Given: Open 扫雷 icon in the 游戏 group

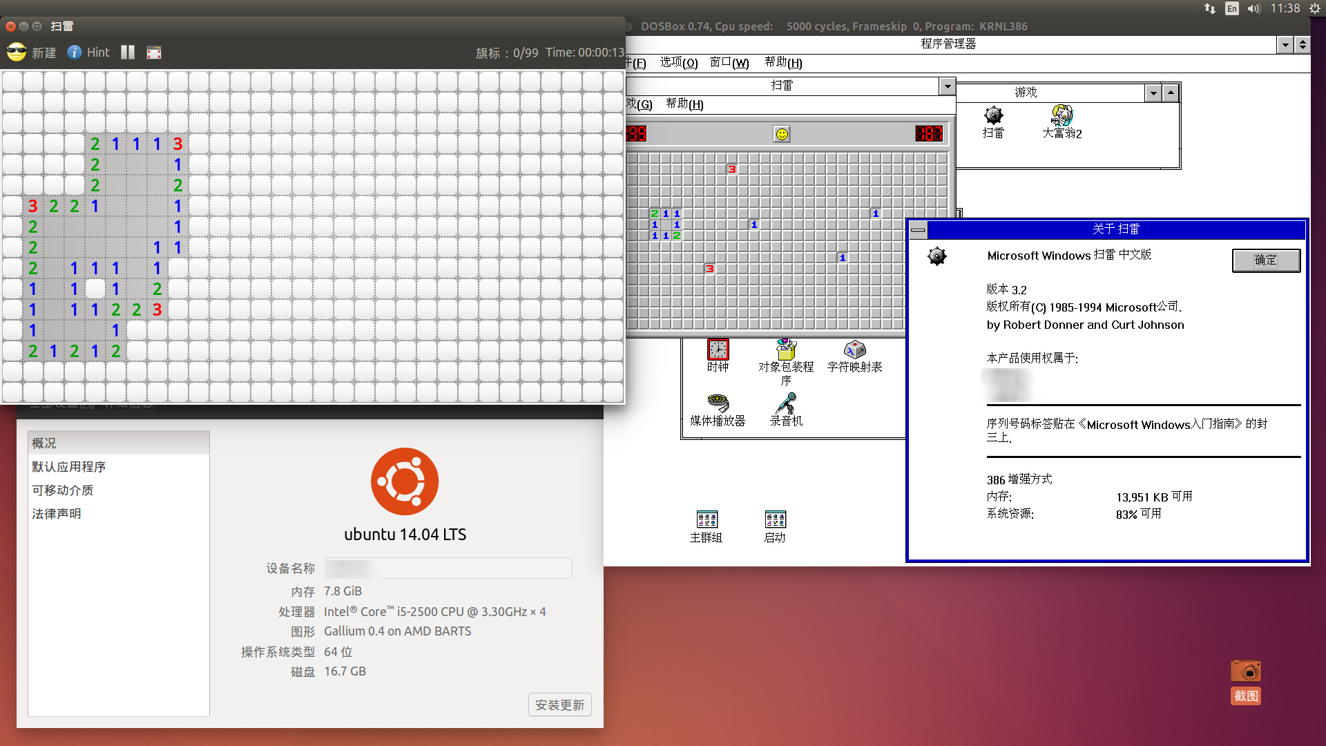Looking at the screenshot, I should 993,123.
